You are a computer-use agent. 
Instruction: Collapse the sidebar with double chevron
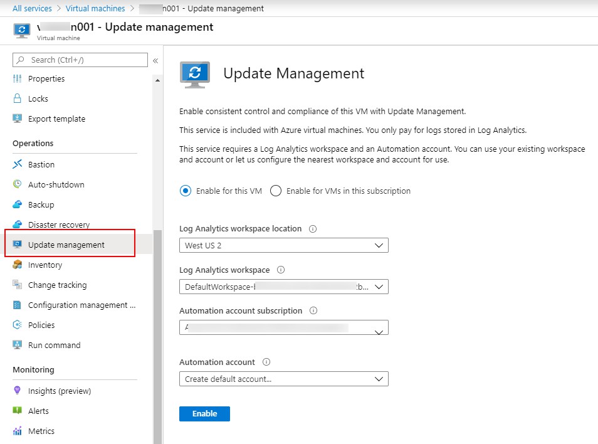click(x=155, y=61)
